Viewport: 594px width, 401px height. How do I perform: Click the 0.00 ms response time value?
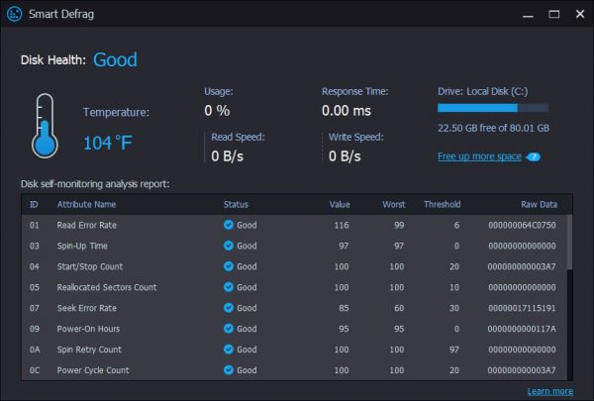tap(346, 111)
